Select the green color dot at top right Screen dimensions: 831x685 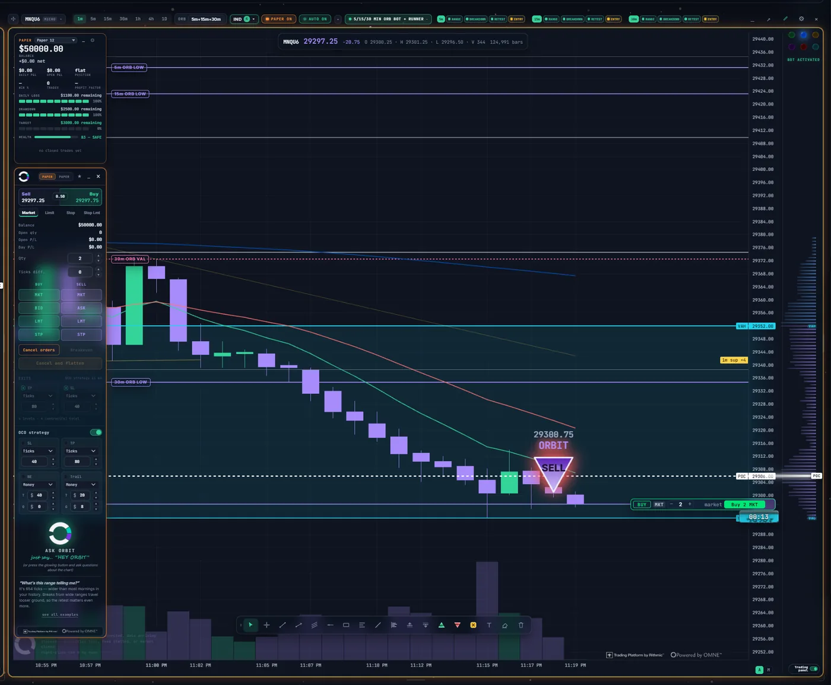tap(791, 35)
